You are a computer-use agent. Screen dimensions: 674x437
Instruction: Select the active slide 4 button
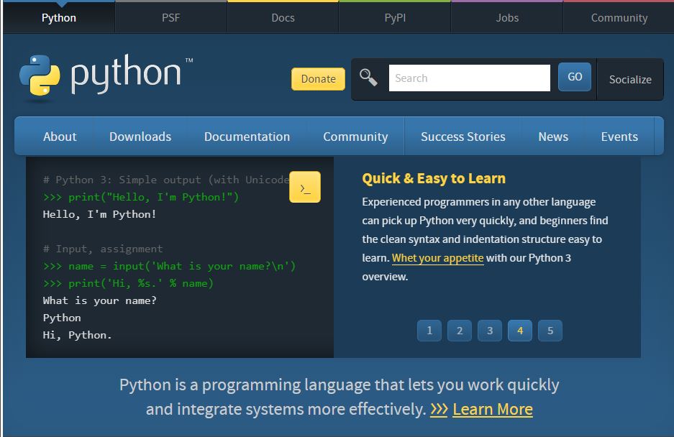(x=520, y=331)
